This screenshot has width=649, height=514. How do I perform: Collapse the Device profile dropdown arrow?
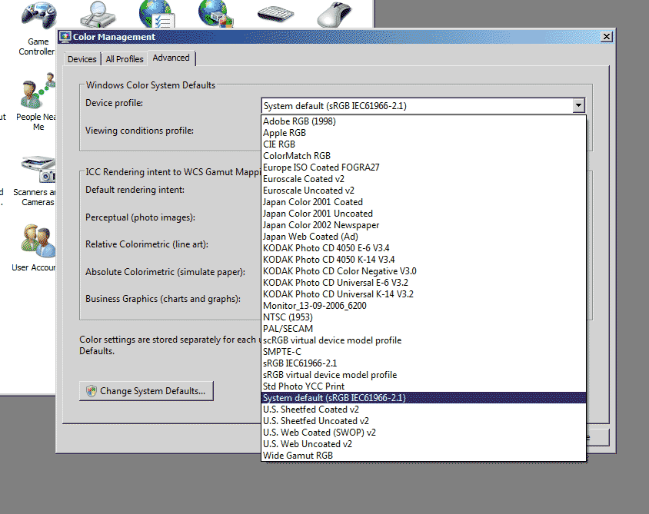[578, 105]
